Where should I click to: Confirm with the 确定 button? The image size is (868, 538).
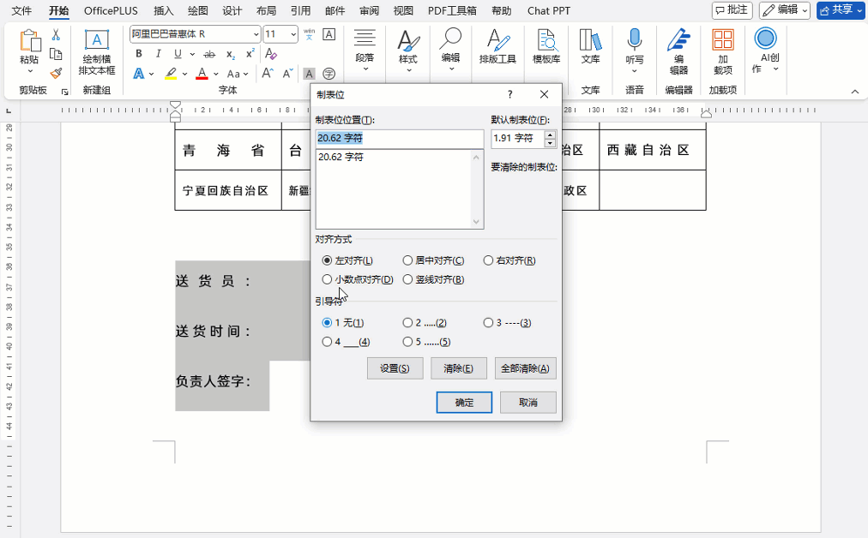pyautogui.click(x=464, y=403)
